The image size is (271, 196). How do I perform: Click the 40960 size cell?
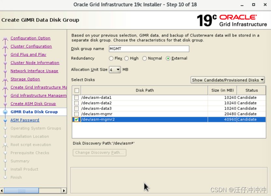tap(222, 120)
